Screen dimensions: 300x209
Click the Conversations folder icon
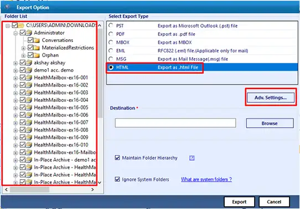[x=37, y=40]
